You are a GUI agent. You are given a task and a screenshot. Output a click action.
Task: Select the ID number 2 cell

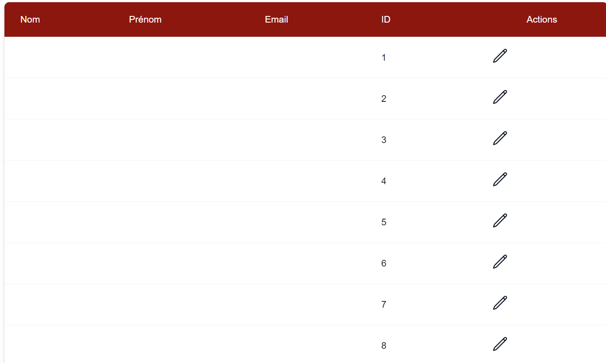coord(384,99)
